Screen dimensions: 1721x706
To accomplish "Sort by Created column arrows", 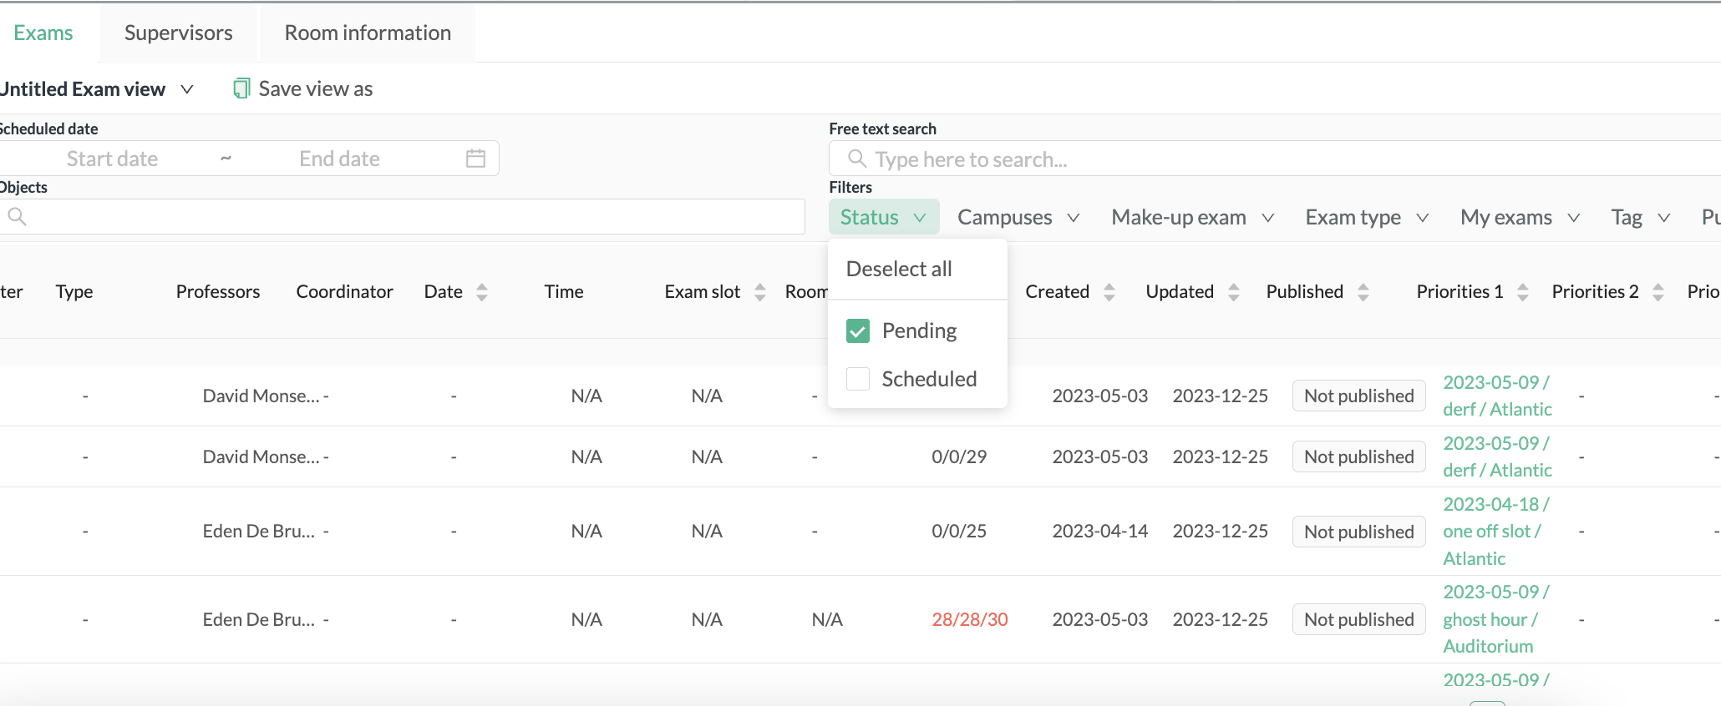I will 1109,292.
